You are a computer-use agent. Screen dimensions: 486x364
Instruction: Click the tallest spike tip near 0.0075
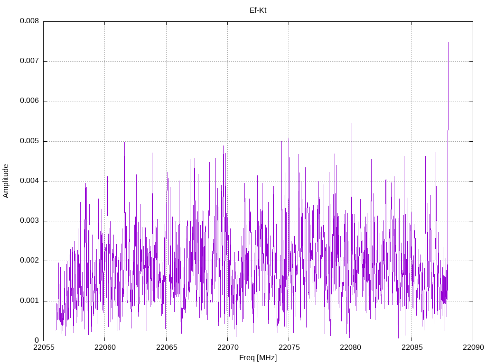448,43
